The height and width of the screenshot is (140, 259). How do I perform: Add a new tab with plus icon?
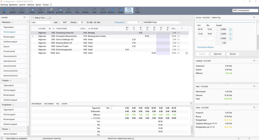(x=50, y=18)
